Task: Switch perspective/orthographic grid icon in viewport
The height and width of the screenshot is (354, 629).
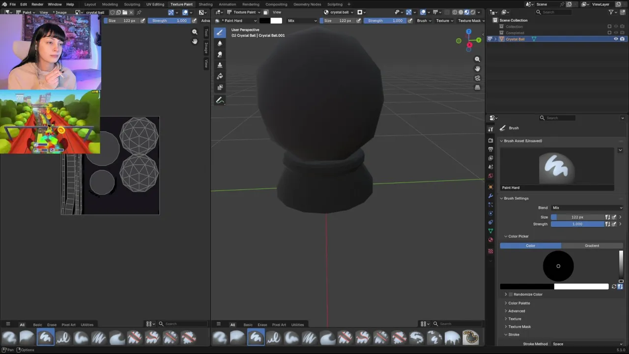Action: [477, 88]
